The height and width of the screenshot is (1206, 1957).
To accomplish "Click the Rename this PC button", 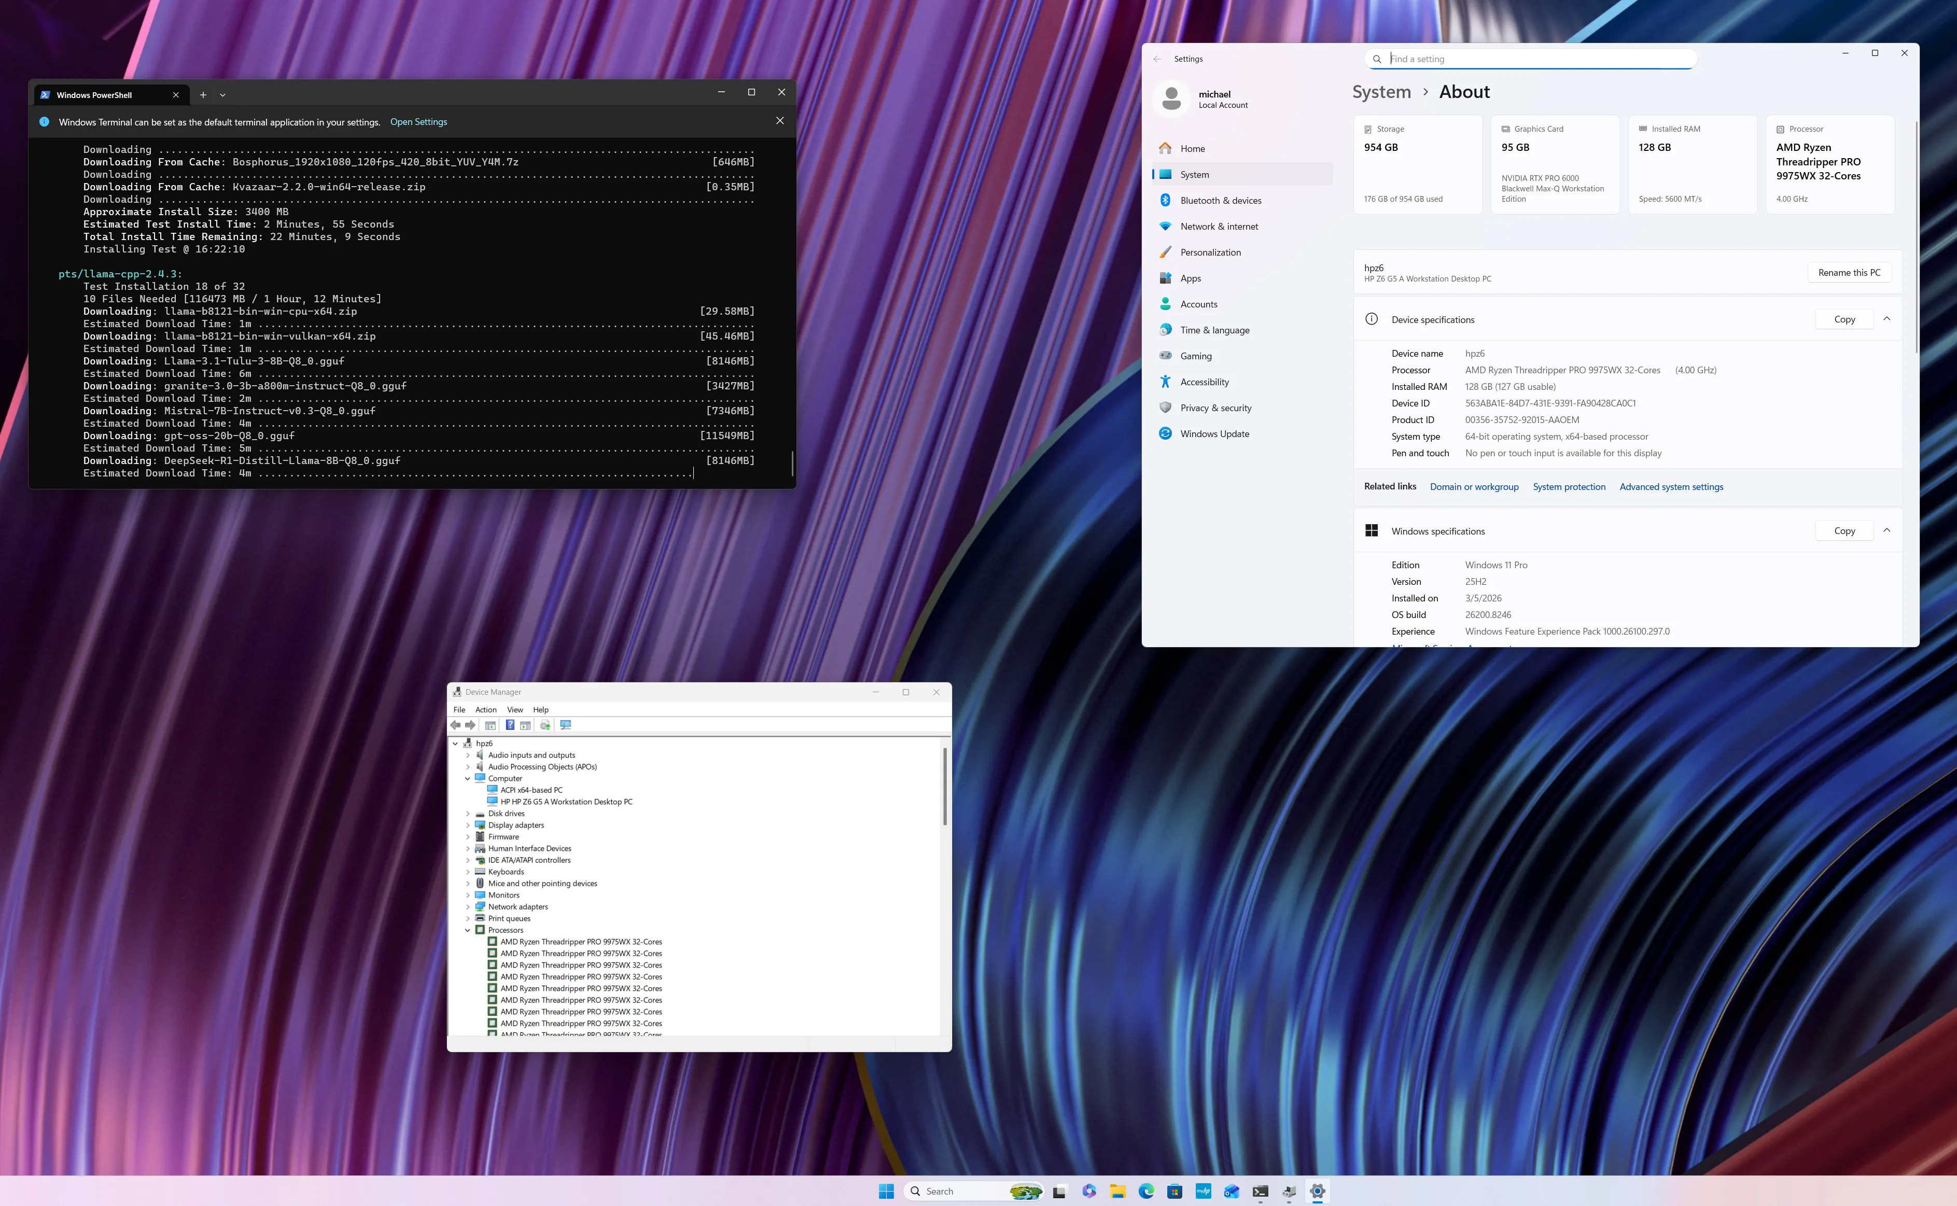I will [x=1849, y=273].
